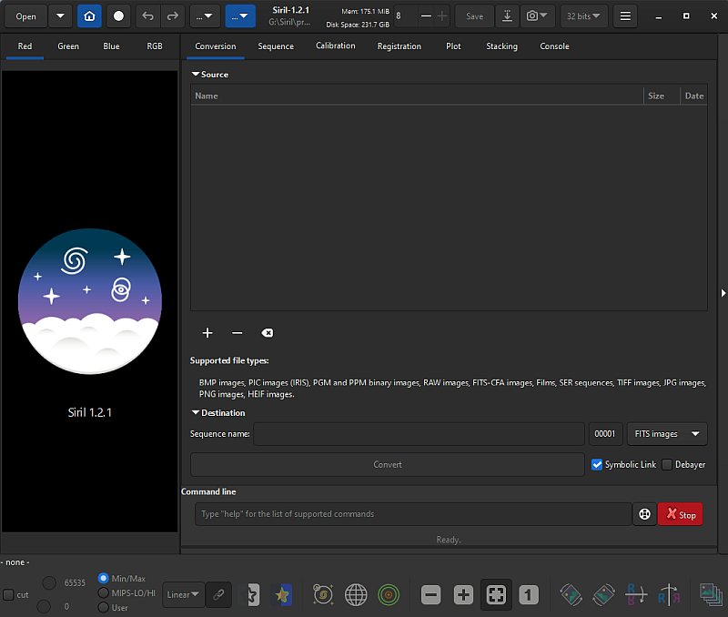Open the hamburger main menu
728x617 pixels.
click(625, 16)
